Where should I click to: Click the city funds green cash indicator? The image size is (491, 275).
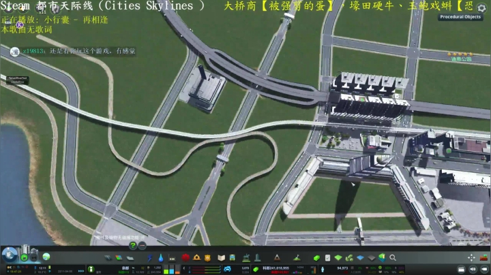(256, 269)
